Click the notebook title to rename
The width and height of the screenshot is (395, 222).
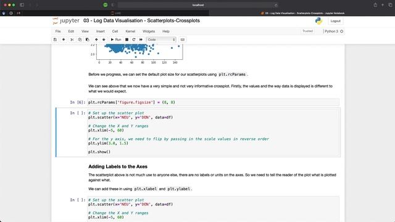click(x=141, y=20)
